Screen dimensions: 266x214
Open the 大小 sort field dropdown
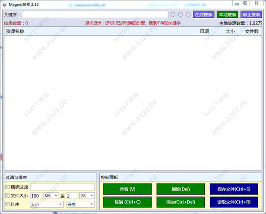coord(47,204)
